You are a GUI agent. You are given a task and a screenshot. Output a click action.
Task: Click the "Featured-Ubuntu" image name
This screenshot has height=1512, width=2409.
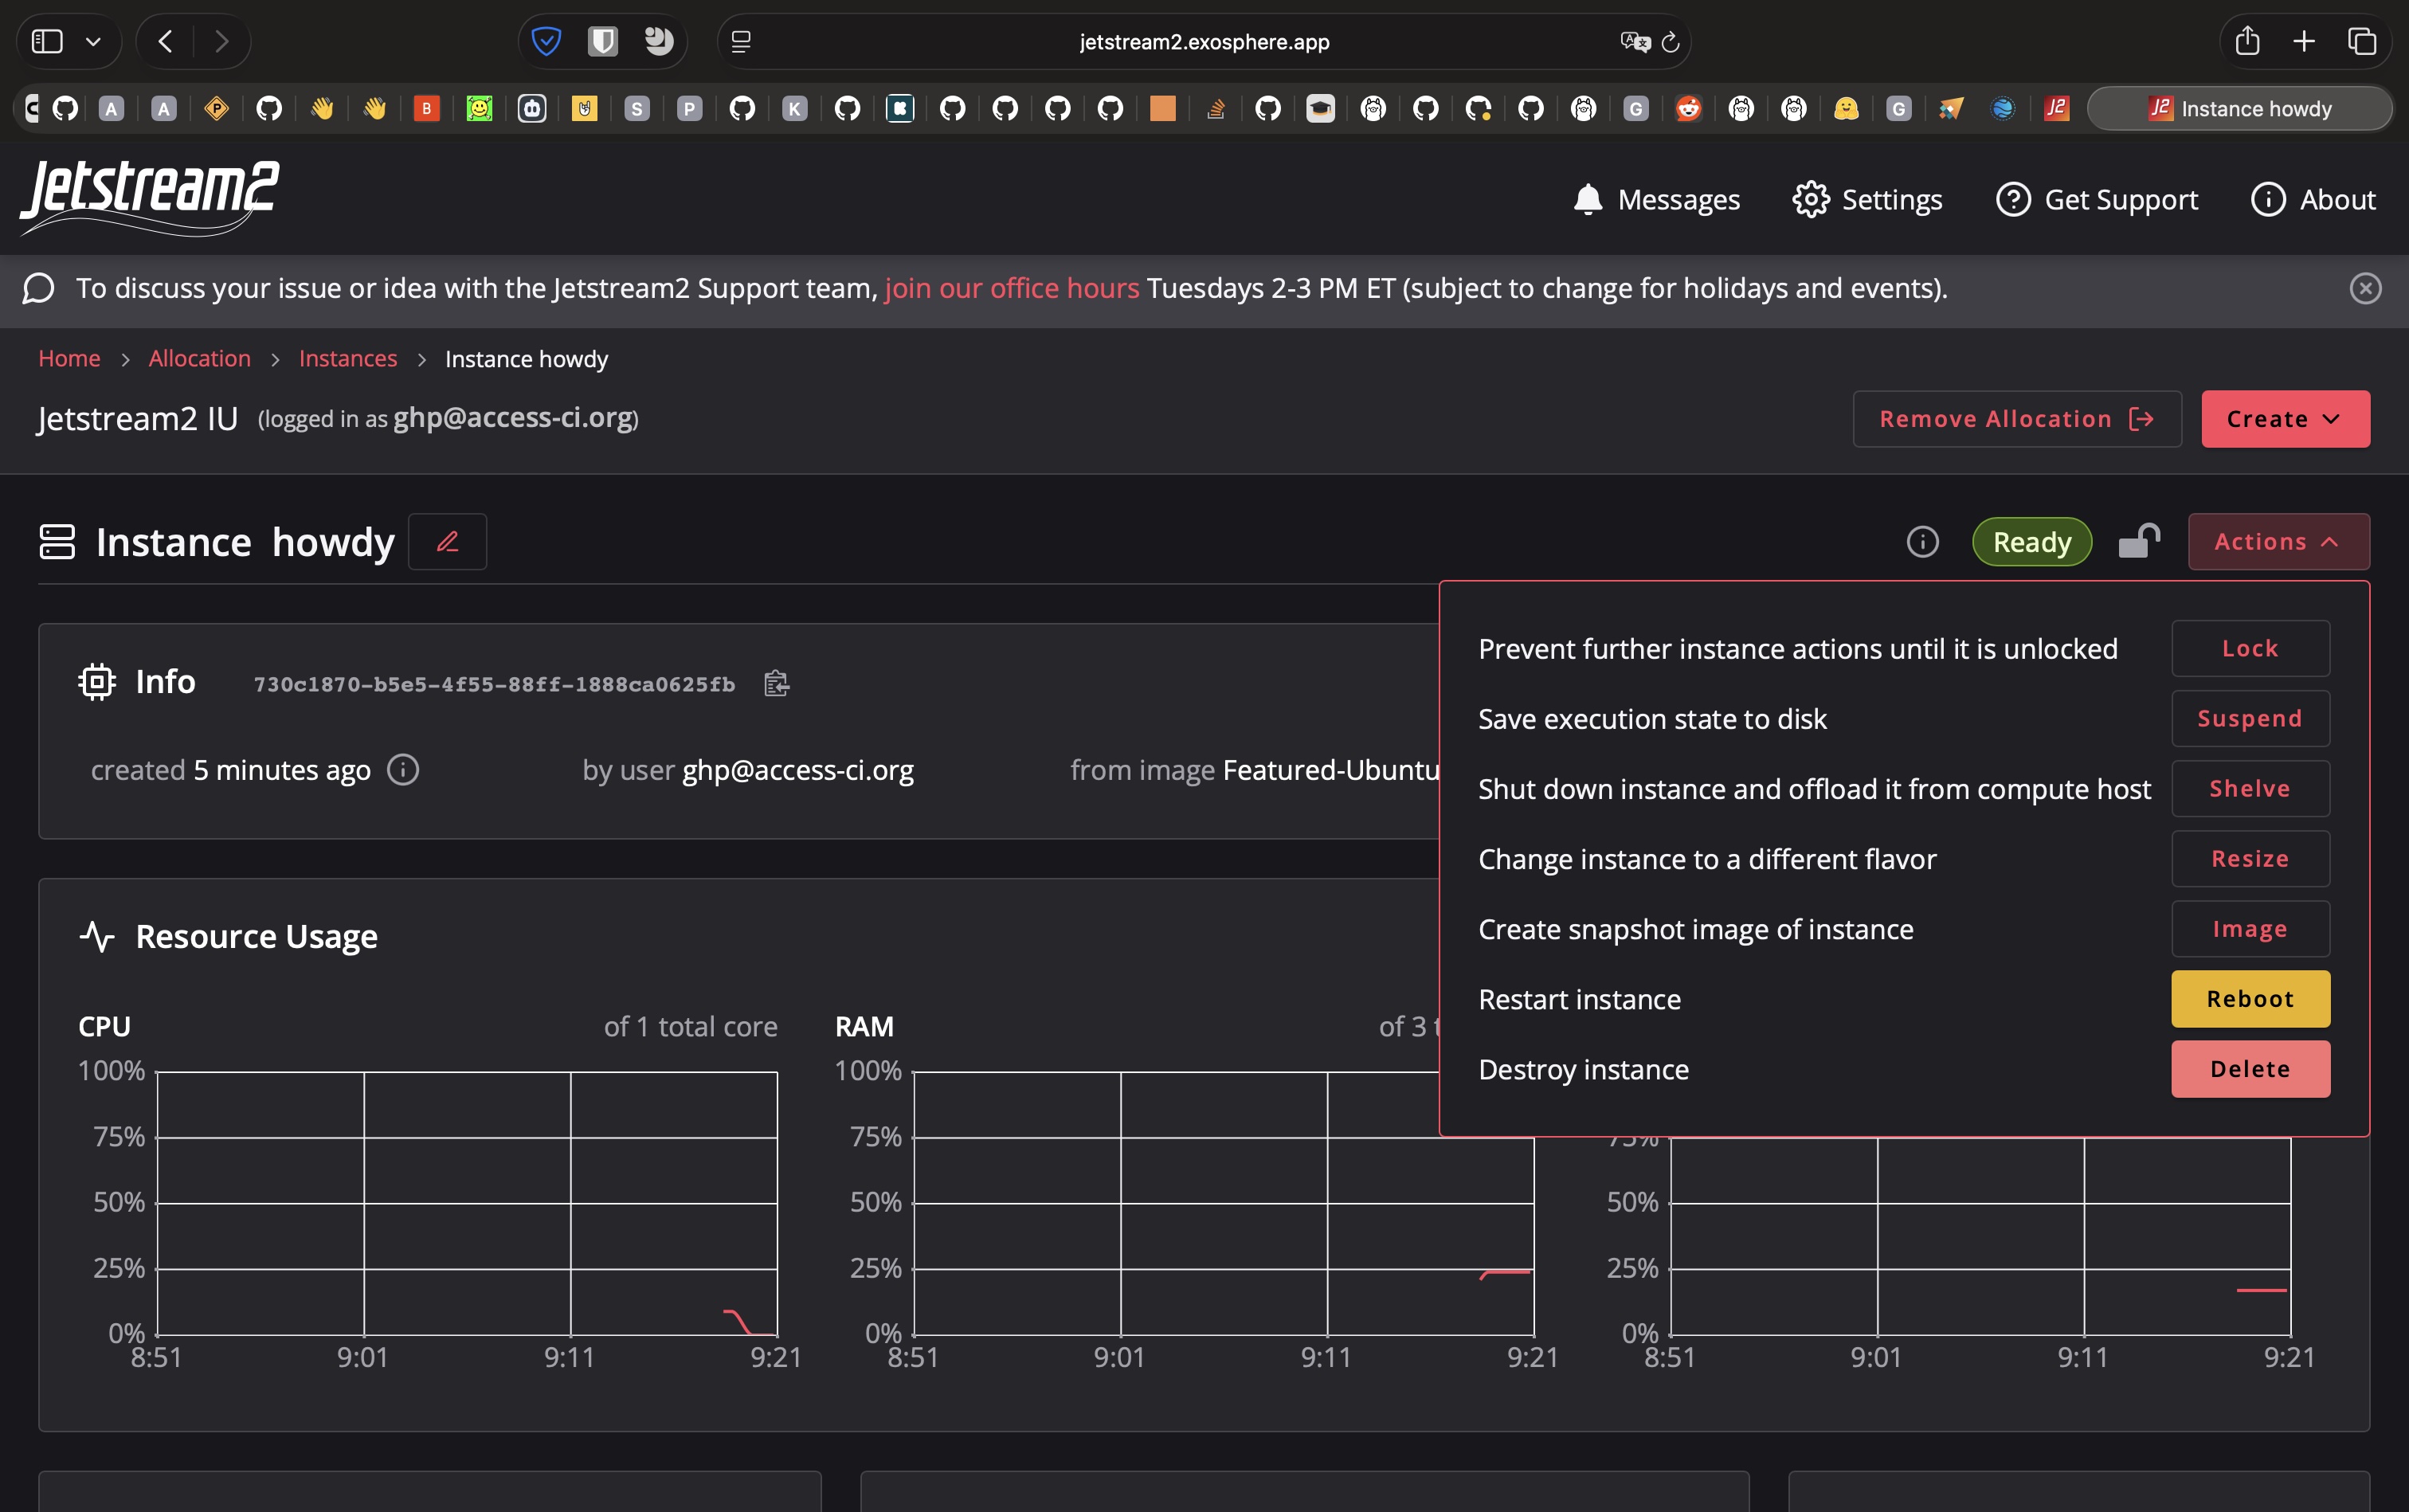pos(1331,770)
